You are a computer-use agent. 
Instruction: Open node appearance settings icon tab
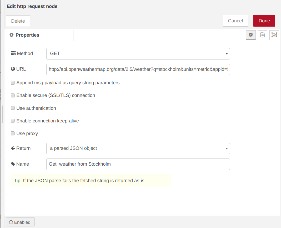pyautogui.click(x=274, y=35)
